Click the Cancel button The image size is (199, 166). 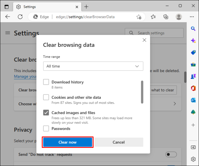click(119, 142)
